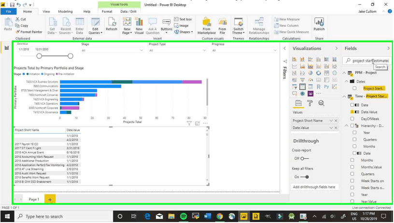Insert a Text box
This screenshot has height=223, width=394.
[x=183, y=19]
